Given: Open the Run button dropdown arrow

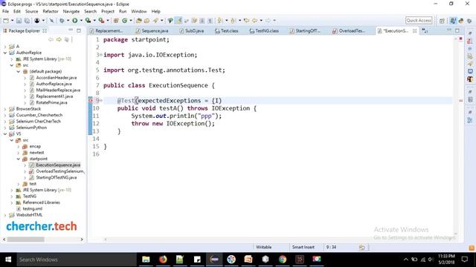Looking at the screenshot, I should pos(81,21).
